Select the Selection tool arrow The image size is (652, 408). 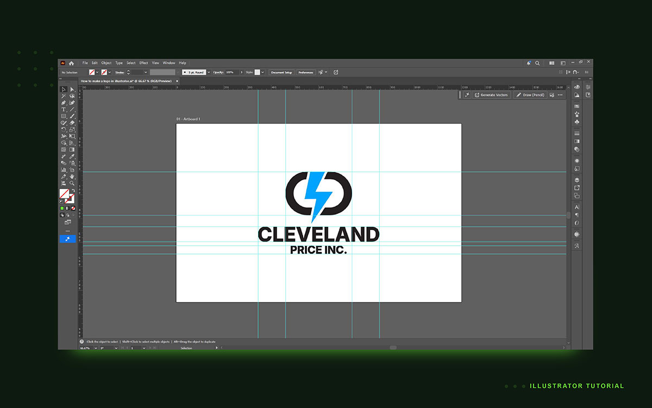pos(64,89)
